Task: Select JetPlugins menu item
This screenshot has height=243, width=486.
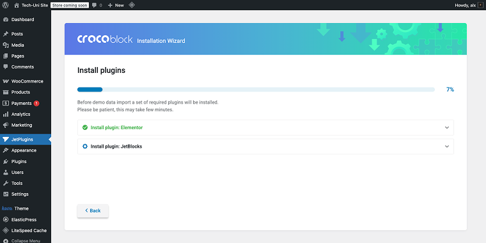Action: [26, 139]
